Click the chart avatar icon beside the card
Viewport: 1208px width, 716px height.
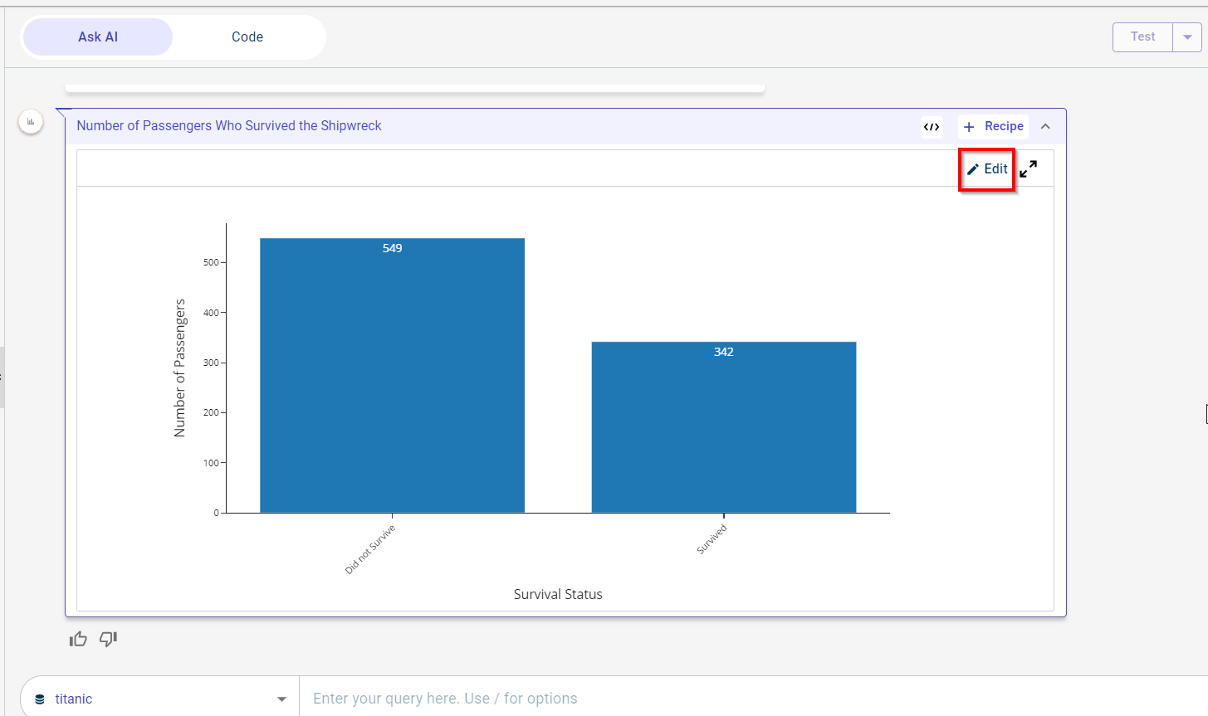pyautogui.click(x=31, y=122)
